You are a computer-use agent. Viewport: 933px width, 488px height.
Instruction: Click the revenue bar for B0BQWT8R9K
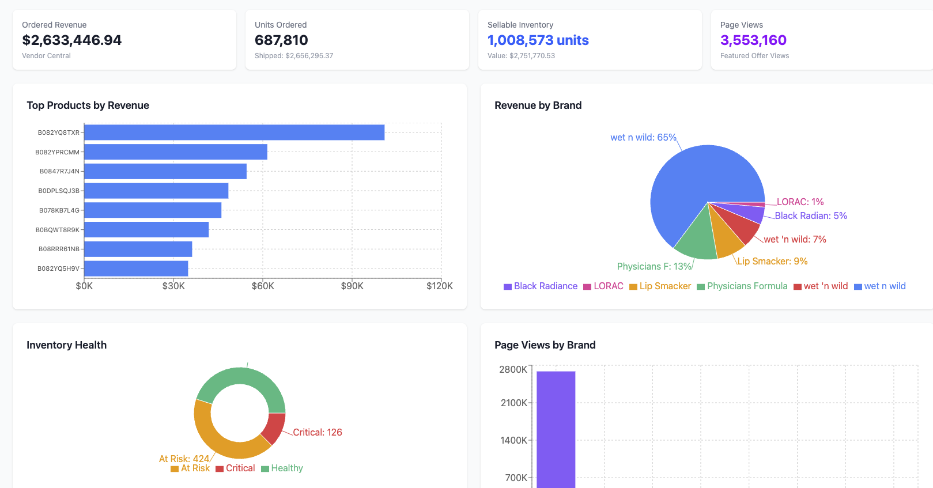[146, 230]
